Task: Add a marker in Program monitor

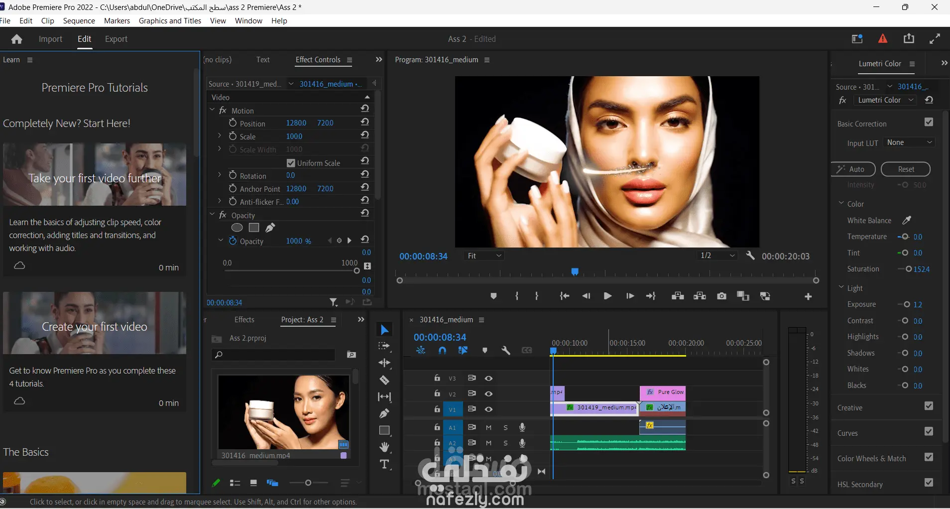Action: [x=493, y=296]
